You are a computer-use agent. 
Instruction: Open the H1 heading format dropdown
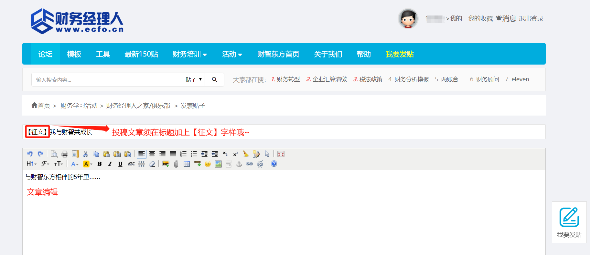pos(31,164)
